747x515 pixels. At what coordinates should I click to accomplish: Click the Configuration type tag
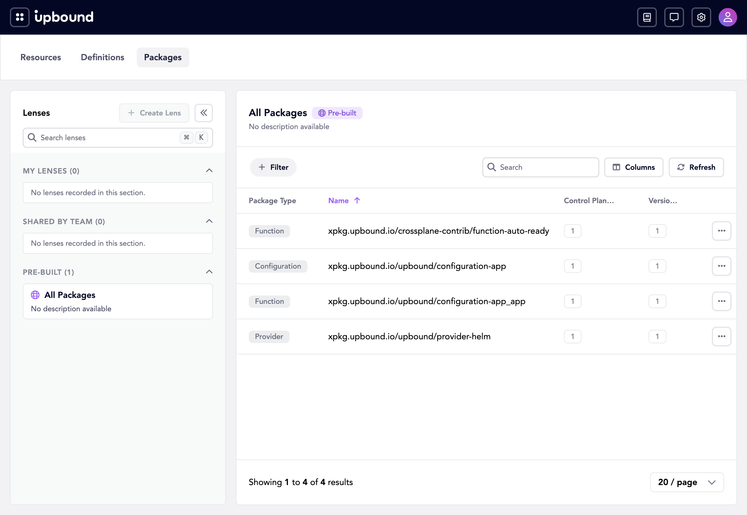click(278, 266)
